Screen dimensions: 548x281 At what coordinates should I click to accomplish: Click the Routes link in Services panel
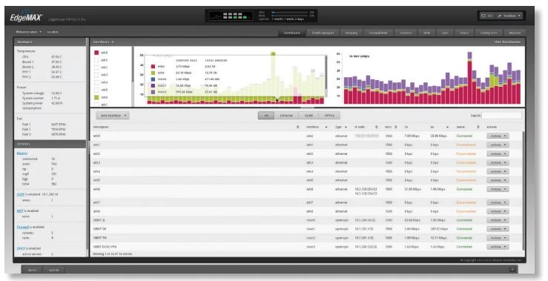coord(22,153)
